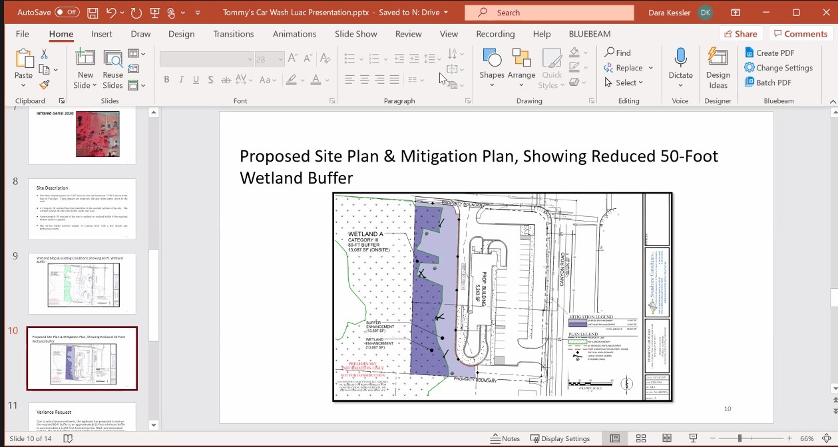Expand the Select dropdown in Editing
The width and height of the screenshot is (838, 447).
(x=640, y=82)
